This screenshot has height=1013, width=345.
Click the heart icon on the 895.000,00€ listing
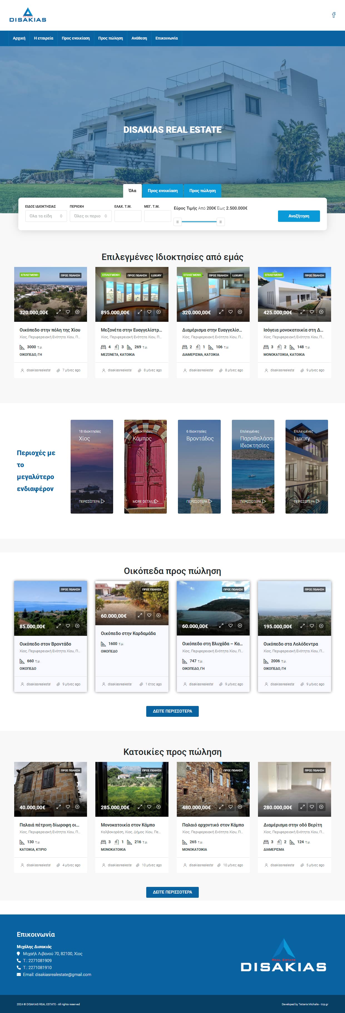tap(149, 312)
